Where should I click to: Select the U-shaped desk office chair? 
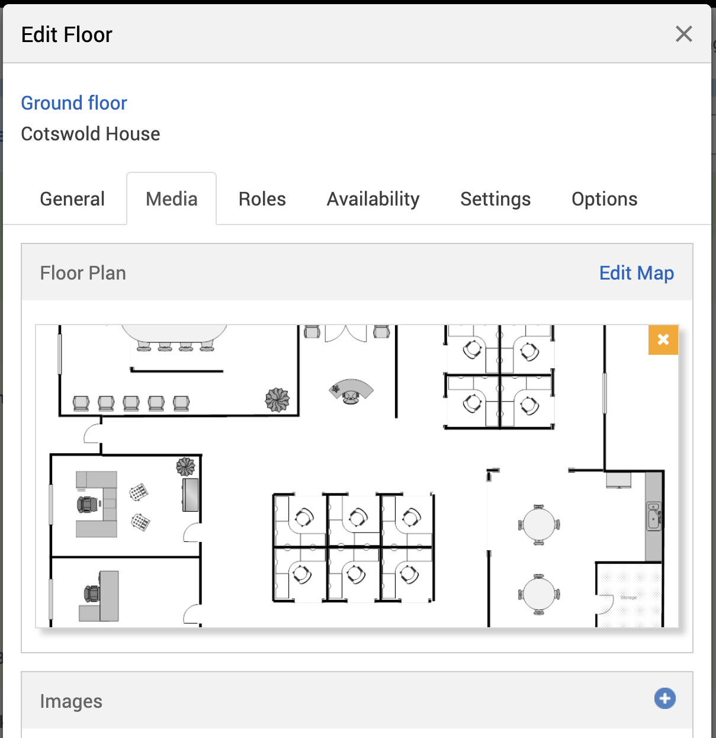coord(88,505)
